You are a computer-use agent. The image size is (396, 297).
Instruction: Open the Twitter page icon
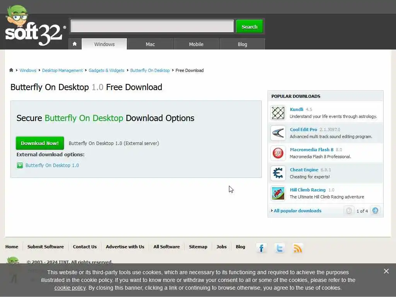tap(280, 248)
